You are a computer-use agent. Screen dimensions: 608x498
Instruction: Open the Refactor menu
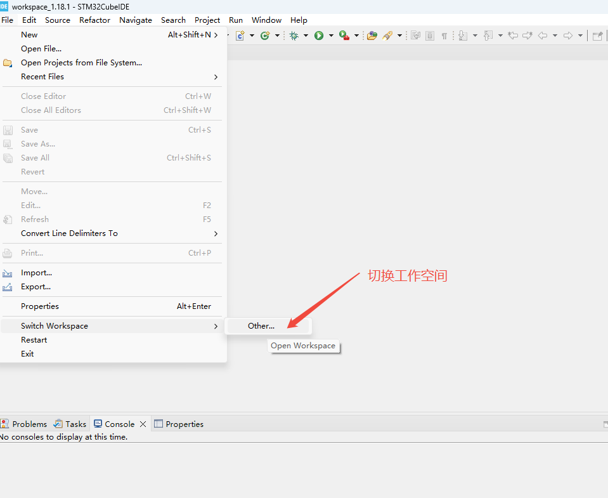(x=94, y=20)
